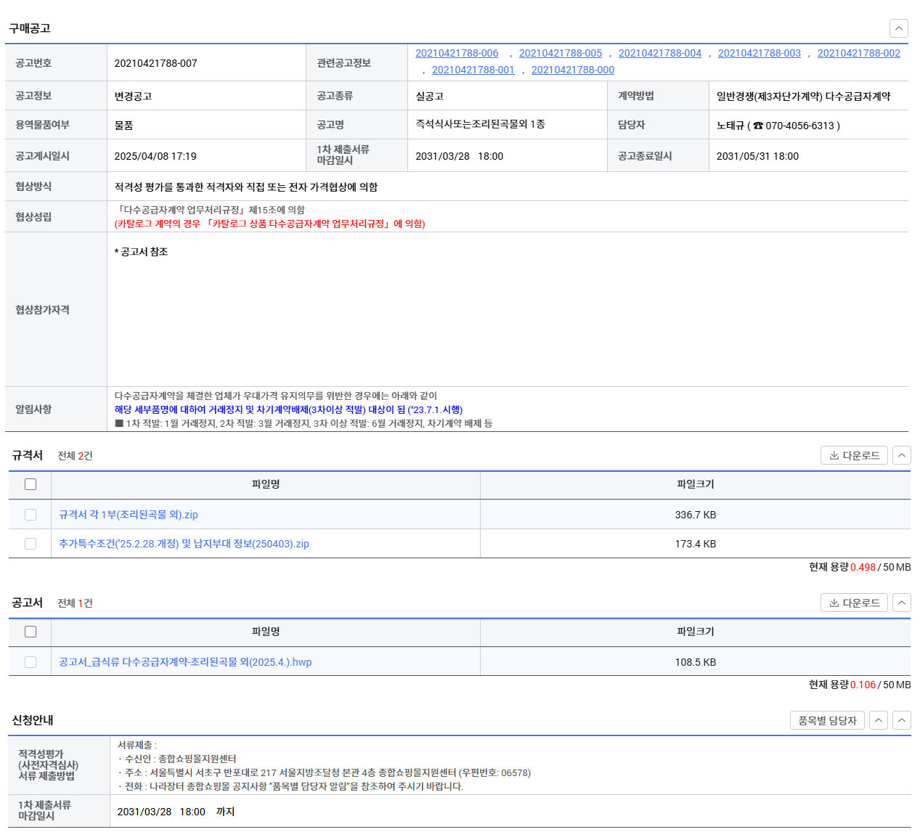The image size is (920, 832).
Task: Open related notice 20210421788-006
Action: [x=457, y=53]
